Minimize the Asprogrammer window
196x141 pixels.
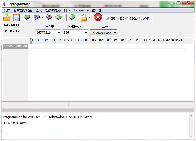pos(172,3)
